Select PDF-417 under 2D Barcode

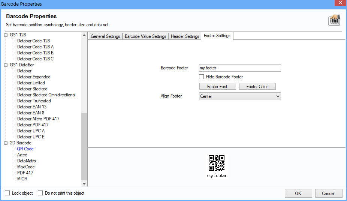(x=25, y=172)
